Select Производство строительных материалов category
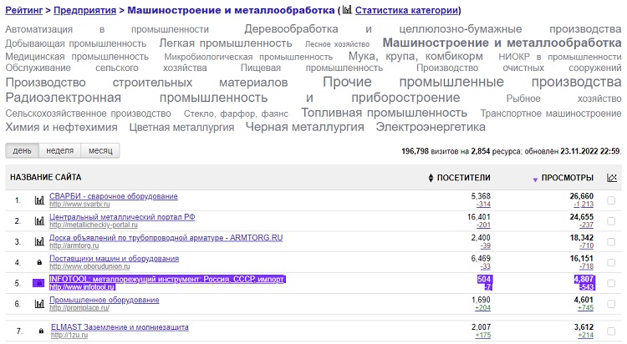This screenshot has width=627, height=344. (146, 83)
